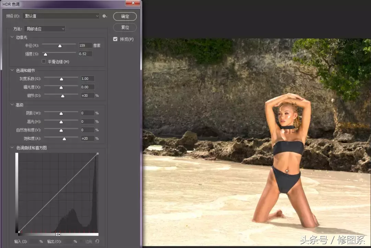Click the 半径(R) slider handle

(x=60, y=46)
